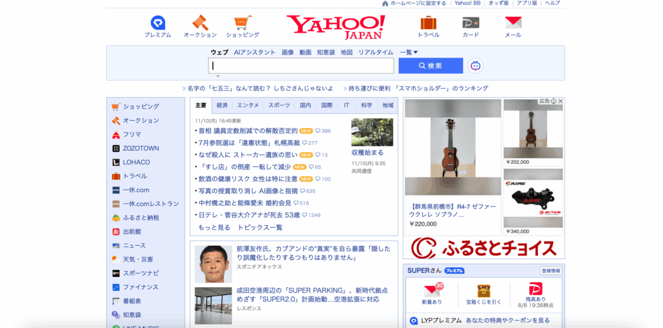Open the Shopping cart icon in header
Image resolution: width=663 pixels, height=328 pixels.
(x=243, y=23)
